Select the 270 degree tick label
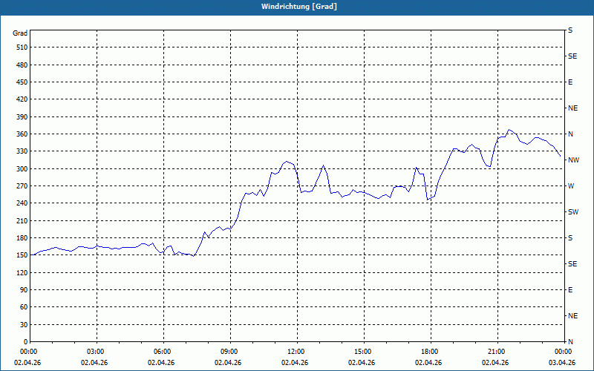This screenshot has width=594, height=371. tap(22, 186)
